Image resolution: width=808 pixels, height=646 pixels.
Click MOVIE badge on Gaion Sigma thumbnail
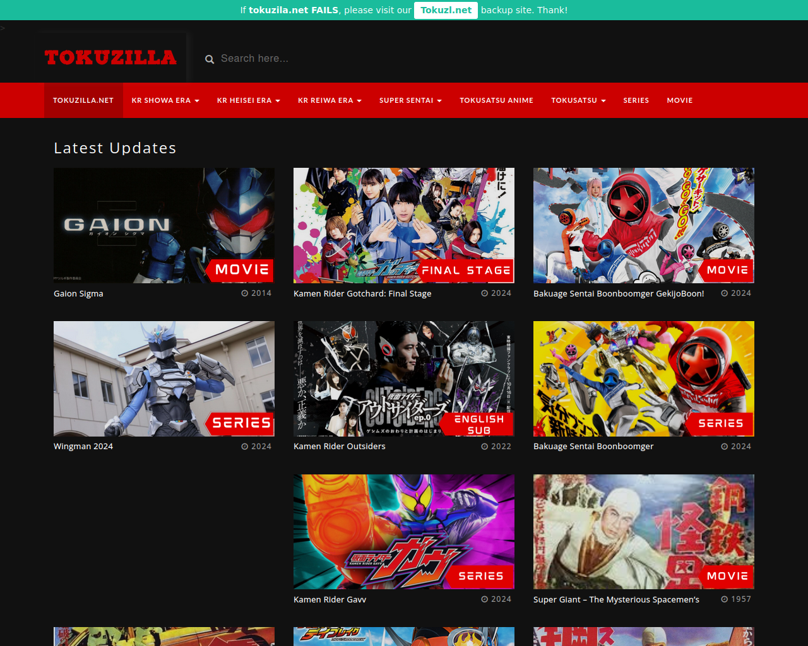tap(240, 270)
